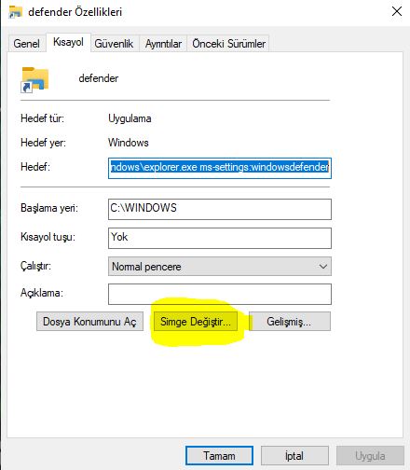Click the empty Açıklama field

point(220,294)
